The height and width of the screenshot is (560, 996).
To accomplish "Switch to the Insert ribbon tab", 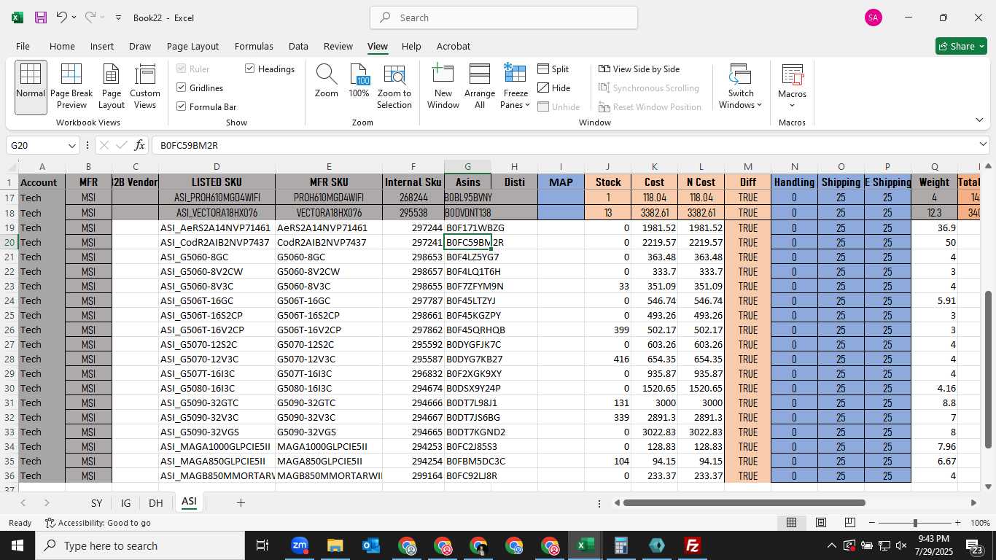I will [102, 46].
